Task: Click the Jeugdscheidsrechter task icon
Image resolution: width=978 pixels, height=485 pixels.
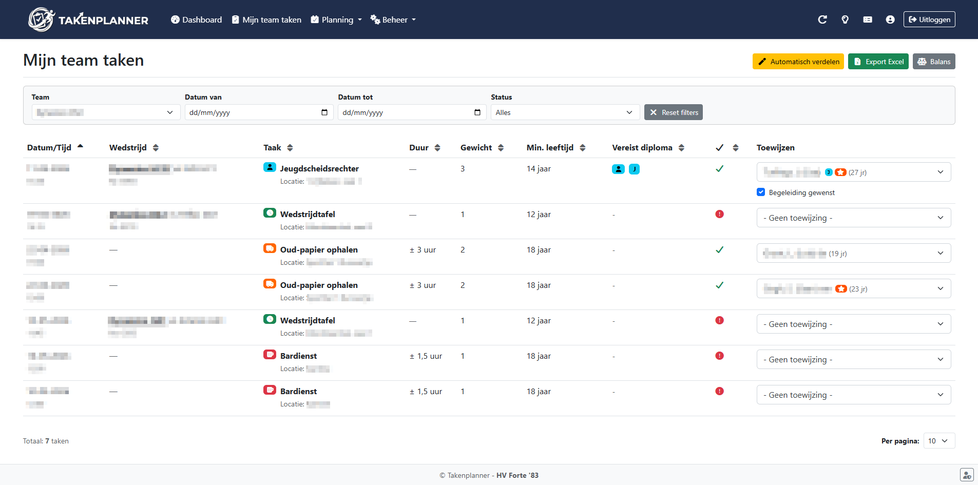Action: [x=270, y=167]
